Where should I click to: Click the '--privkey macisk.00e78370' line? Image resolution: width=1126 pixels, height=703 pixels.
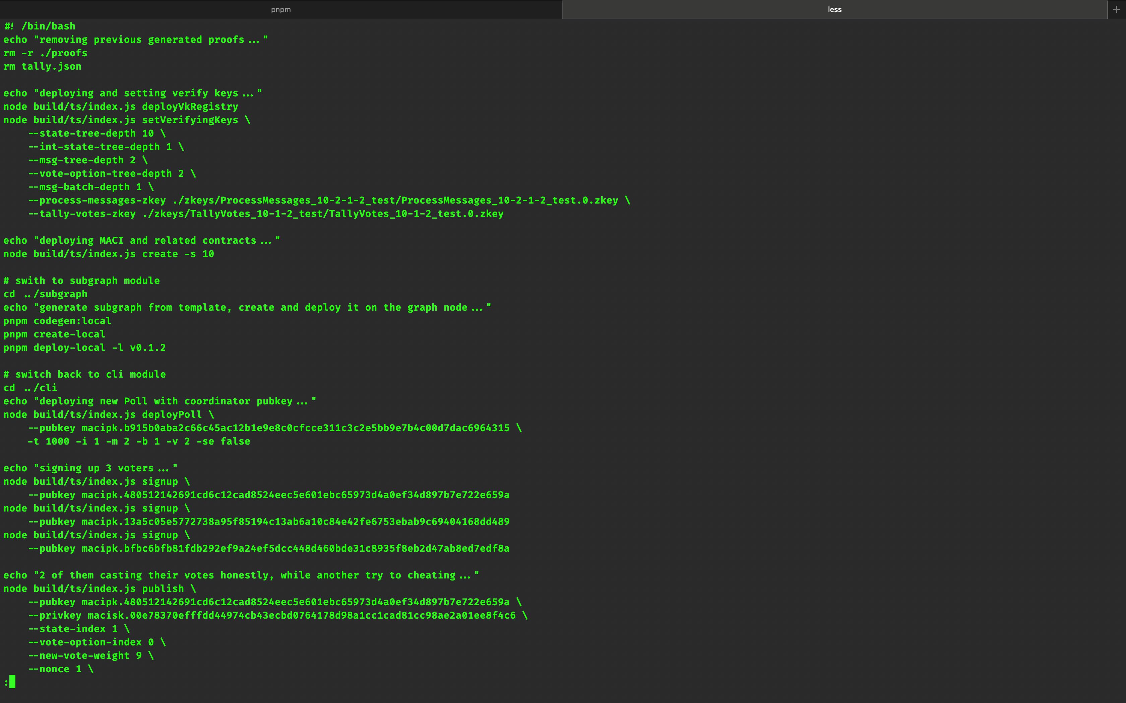pyautogui.click(x=278, y=616)
